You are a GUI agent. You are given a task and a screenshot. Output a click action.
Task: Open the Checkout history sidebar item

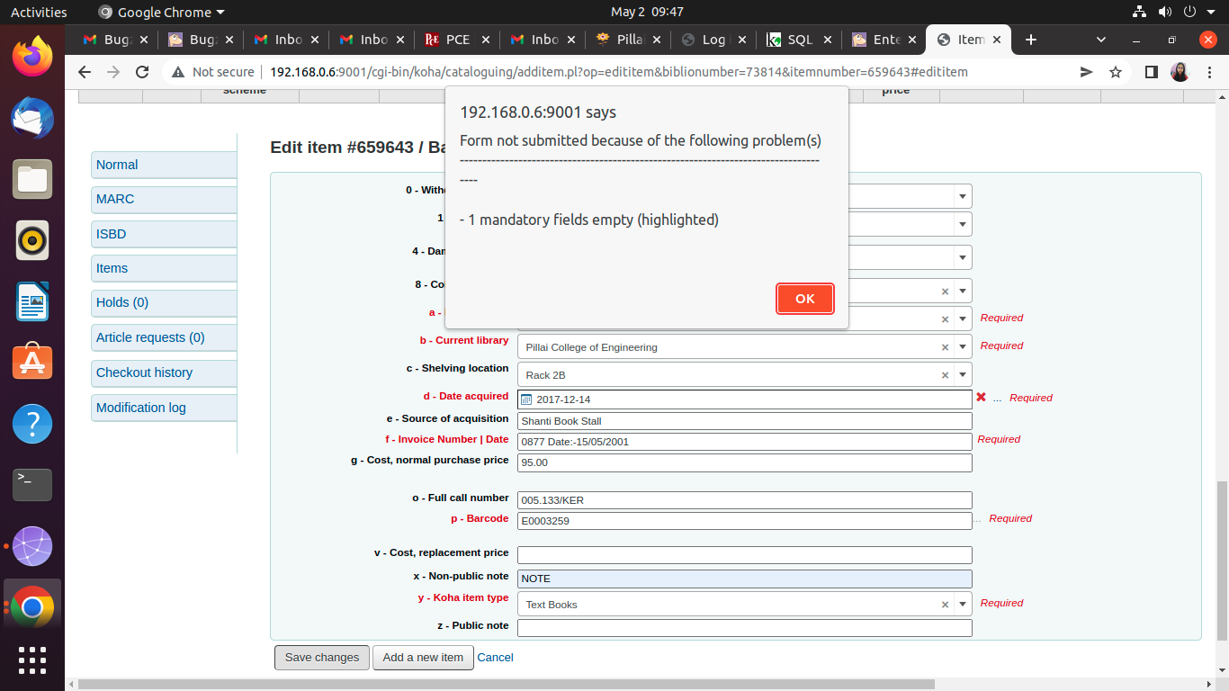[144, 372]
